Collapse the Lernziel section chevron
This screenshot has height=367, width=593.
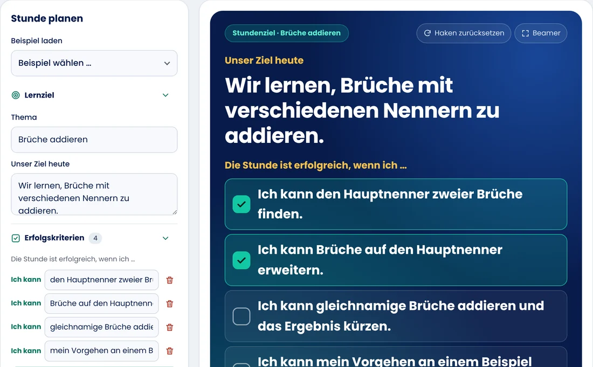(x=166, y=95)
